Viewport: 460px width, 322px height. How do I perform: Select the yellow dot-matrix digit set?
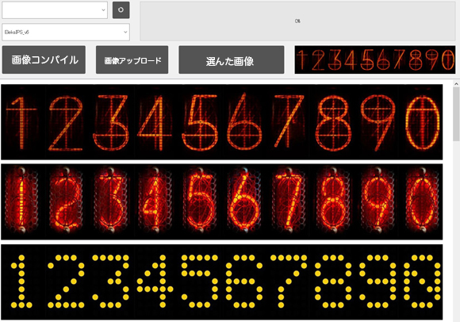(x=222, y=282)
